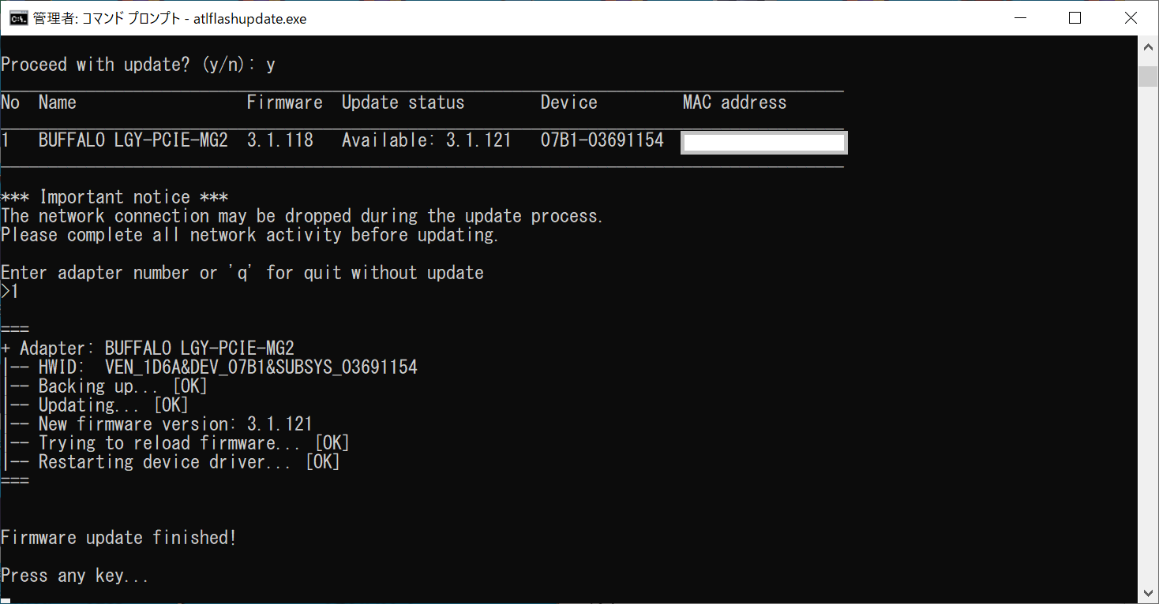This screenshot has height=604, width=1159.
Task: Click the HWID 'VEN_1D6A&DEV_07B1&SUBSYS_03691154' line
Action: 209,367
